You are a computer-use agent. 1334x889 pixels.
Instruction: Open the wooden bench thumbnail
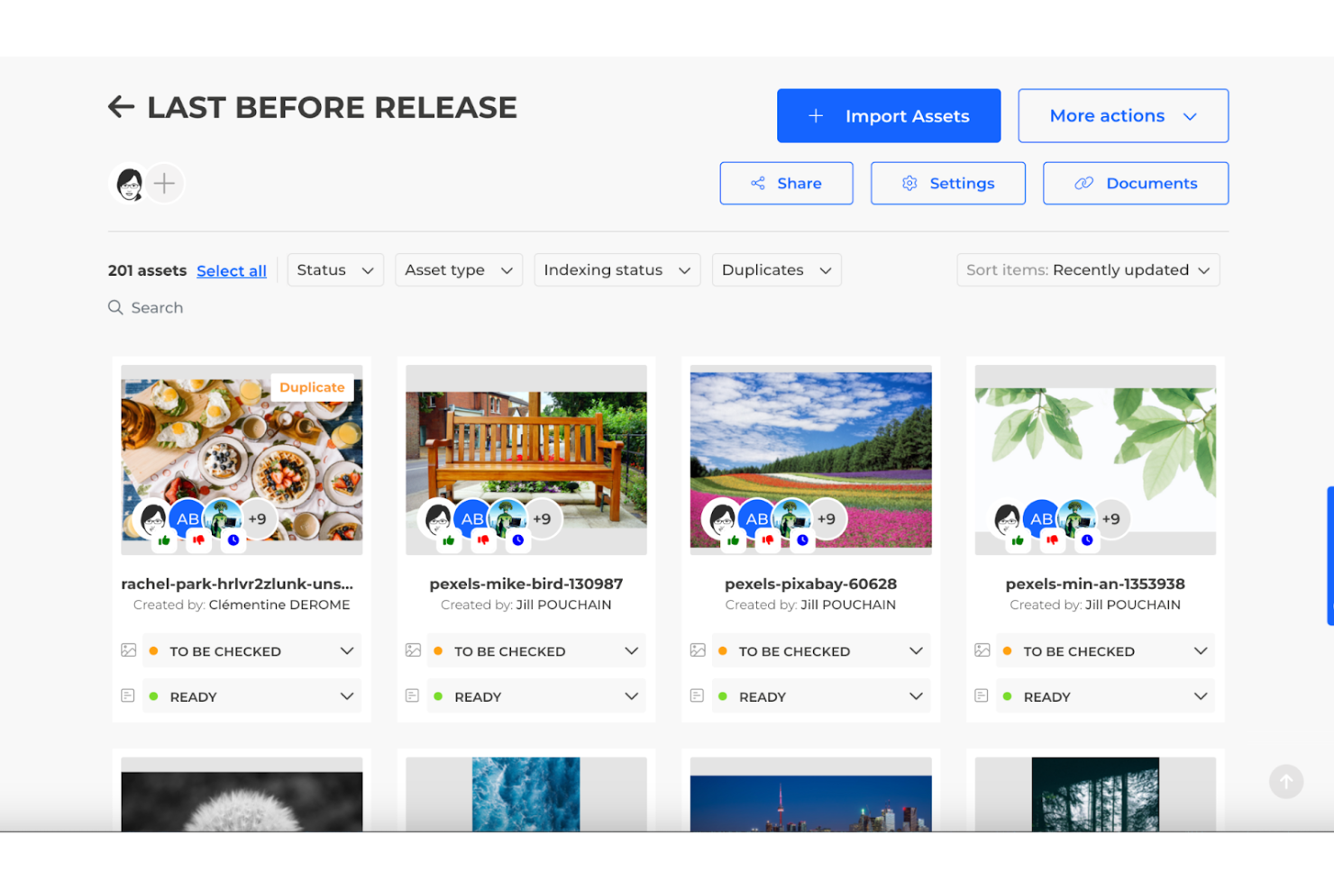click(526, 459)
